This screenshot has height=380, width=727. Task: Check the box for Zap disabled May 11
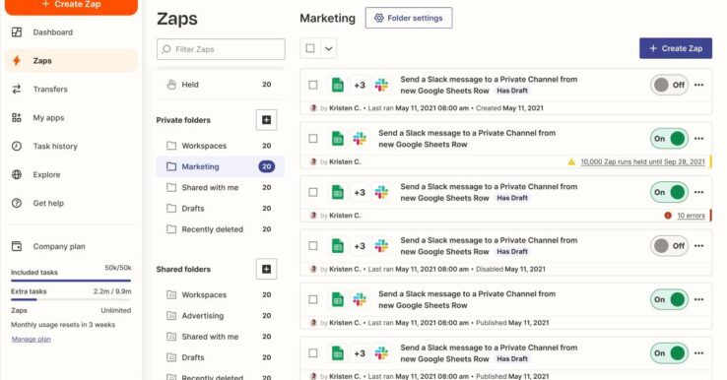tap(313, 246)
